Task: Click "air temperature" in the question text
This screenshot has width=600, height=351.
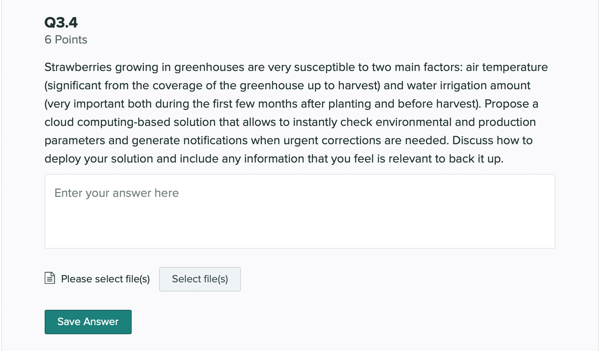Action: tap(506, 67)
